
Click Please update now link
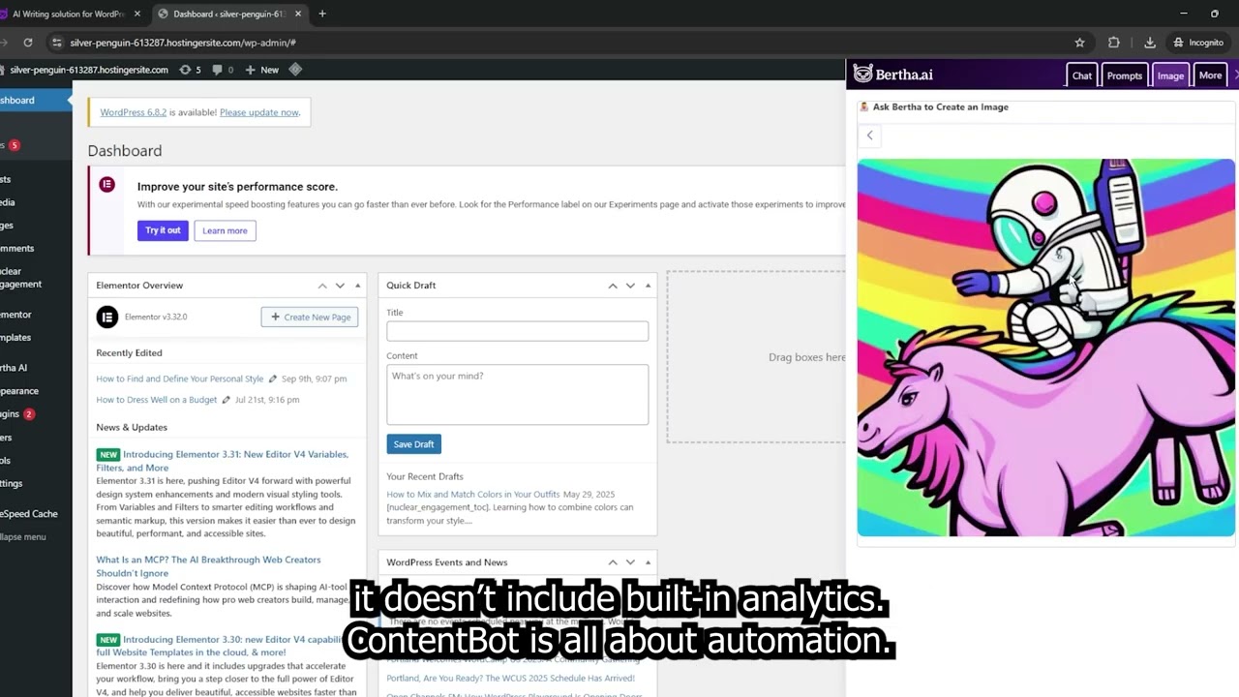[x=259, y=112]
